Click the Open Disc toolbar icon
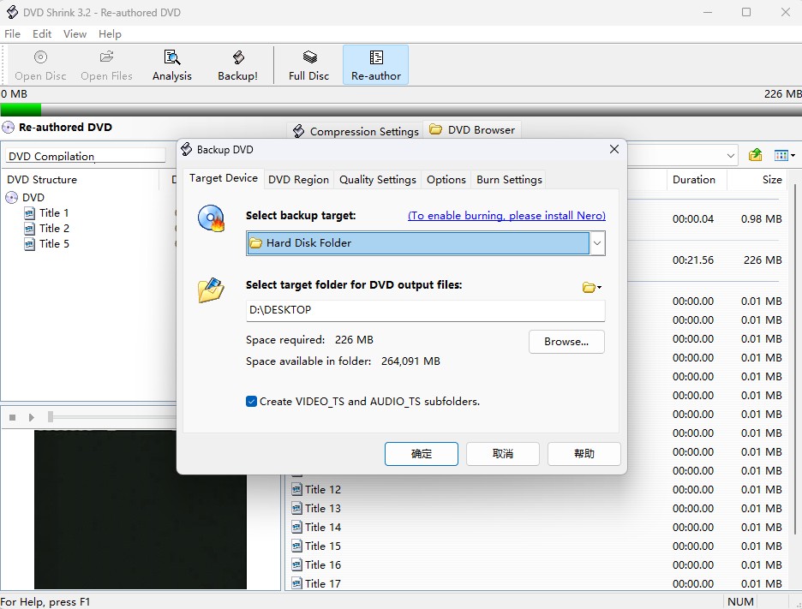The width and height of the screenshot is (802, 609). tap(39, 64)
